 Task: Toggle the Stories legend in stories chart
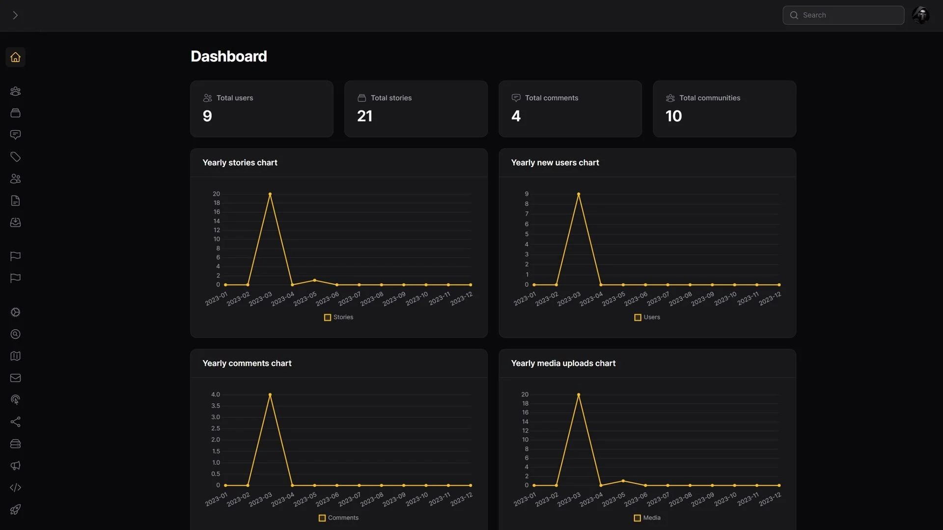[338, 317]
